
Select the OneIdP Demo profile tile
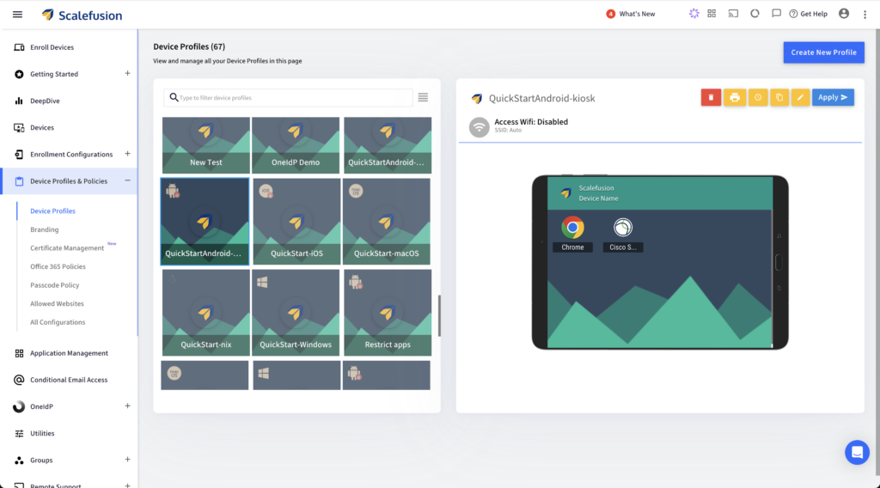tap(296, 145)
